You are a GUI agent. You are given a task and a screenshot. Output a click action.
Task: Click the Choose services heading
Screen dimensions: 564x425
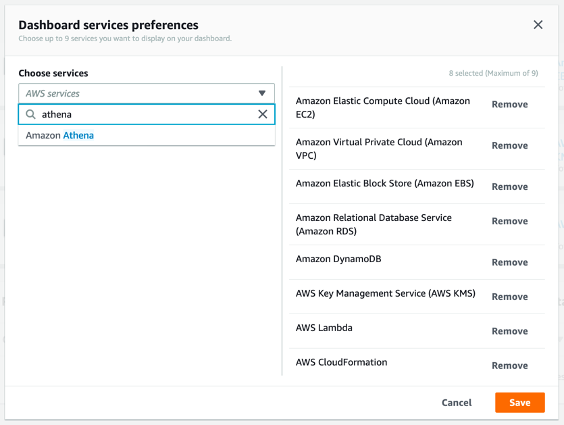53,73
